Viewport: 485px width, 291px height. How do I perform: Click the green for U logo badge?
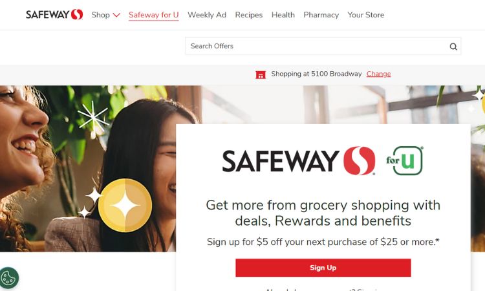click(405, 160)
